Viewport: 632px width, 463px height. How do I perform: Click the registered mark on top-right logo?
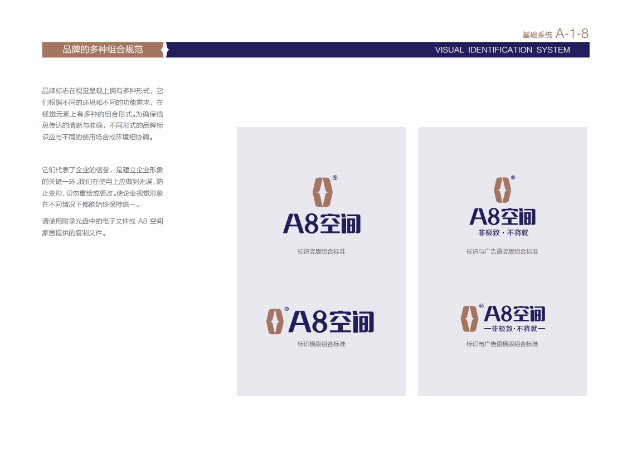click(513, 177)
